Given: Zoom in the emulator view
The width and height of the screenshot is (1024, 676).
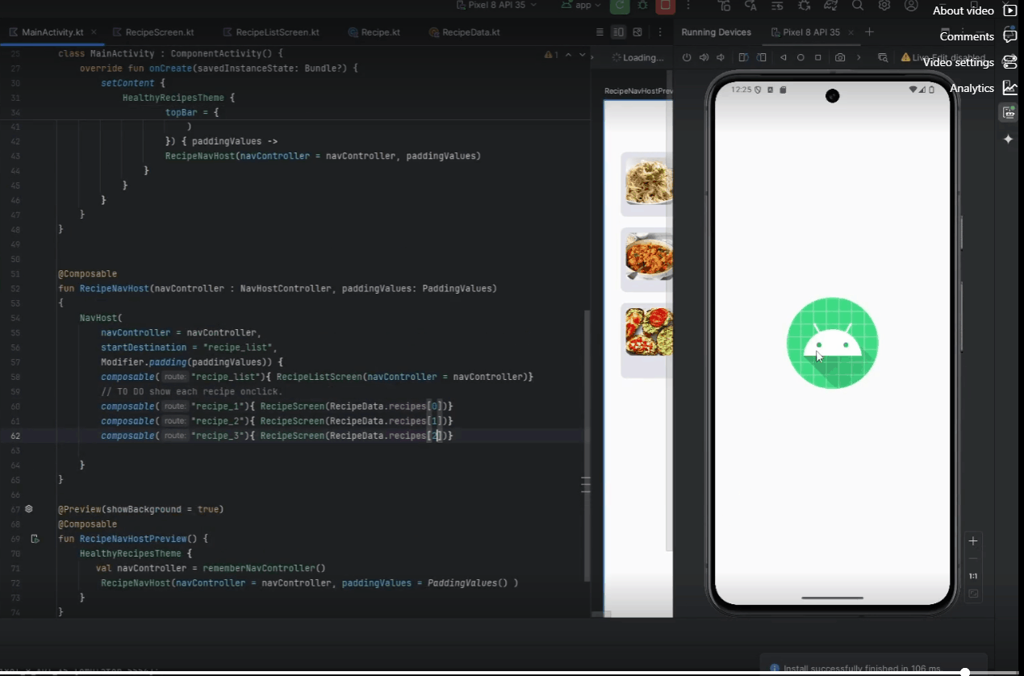Looking at the screenshot, I should click(973, 541).
